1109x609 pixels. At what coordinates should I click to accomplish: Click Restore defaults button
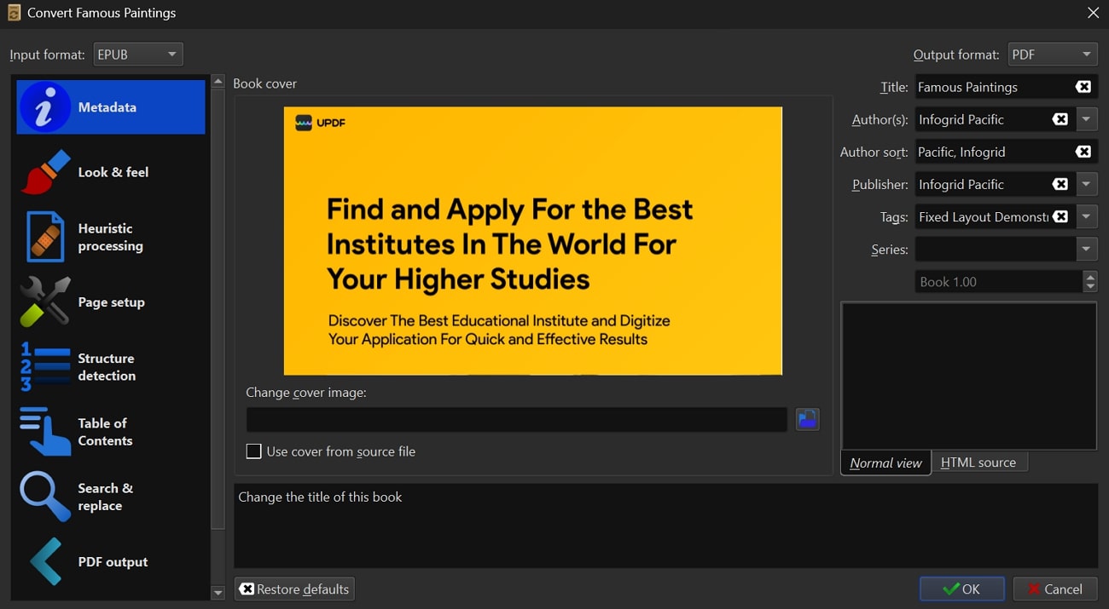click(x=294, y=589)
